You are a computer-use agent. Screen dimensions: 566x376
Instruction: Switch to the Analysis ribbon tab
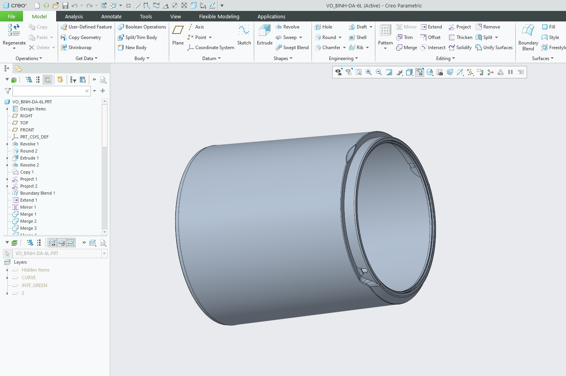tap(74, 16)
